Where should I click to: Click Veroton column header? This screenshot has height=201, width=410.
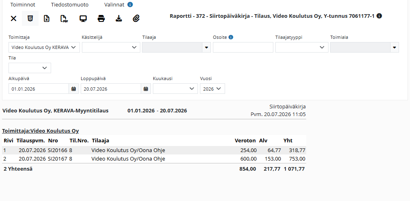pos(245,141)
